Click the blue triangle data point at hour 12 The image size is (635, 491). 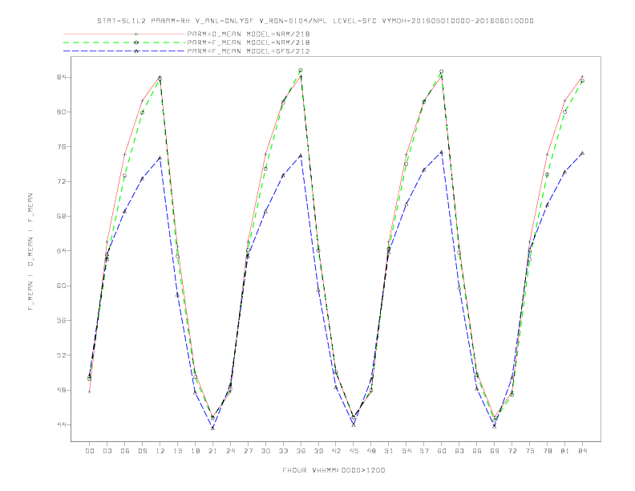(x=160, y=158)
